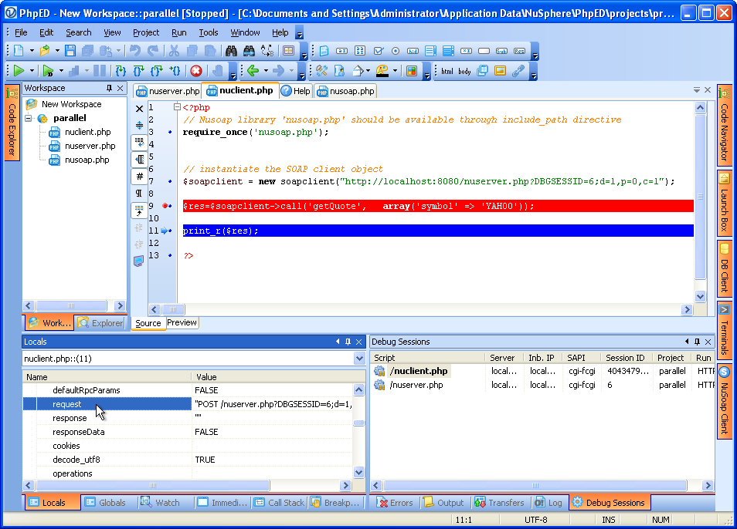The image size is (737, 529).
Task: Toggle pilcrow whitespace display button
Action: [x=139, y=193]
